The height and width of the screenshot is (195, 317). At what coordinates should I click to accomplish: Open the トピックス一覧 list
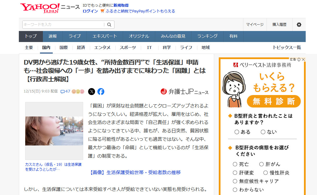click(x=287, y=48)
